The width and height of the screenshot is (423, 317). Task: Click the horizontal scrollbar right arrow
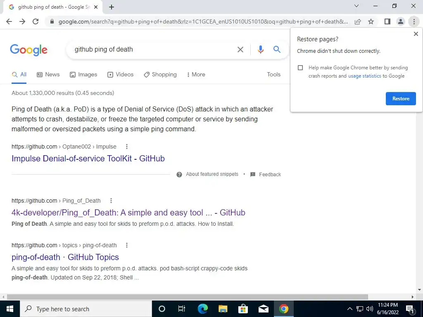click(x=413, y=297)
